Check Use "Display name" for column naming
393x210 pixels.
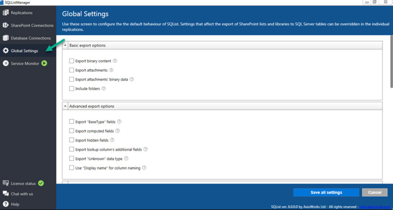tap(72, 168)
